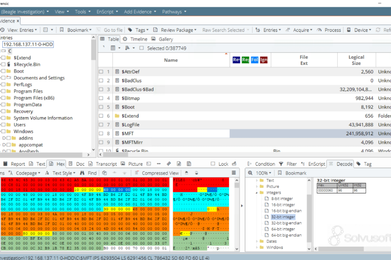Image resolution: width=391 pixels, height=260 pixels.
Task: Click the pop-out icon next to Lock
Action: point(234,164)
